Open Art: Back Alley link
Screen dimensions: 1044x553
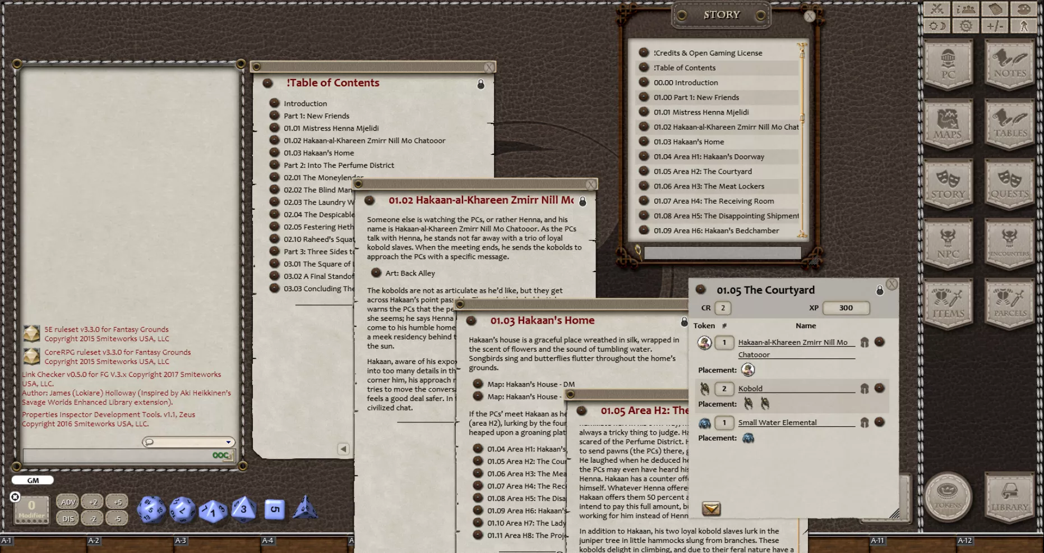pyautogui.click(x=410, y=273)
